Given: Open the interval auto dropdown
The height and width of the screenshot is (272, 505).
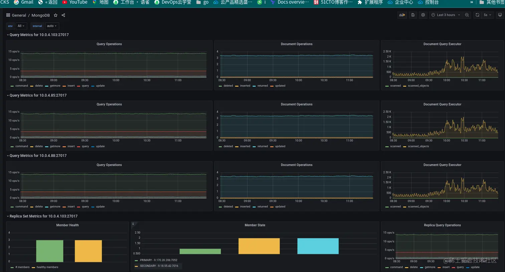Looking at the screenshot, I should click(52, 26).
